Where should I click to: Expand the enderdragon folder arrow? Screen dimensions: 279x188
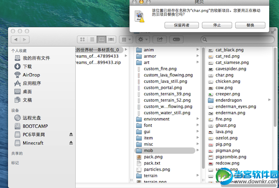click(x=270, y=100)
